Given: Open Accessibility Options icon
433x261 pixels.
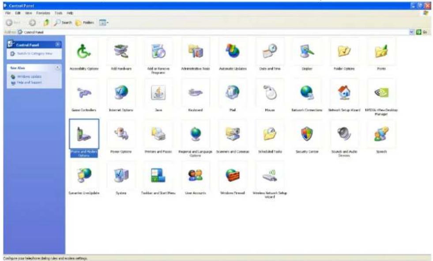Looking at the screenshot, I should click(84, 52).
